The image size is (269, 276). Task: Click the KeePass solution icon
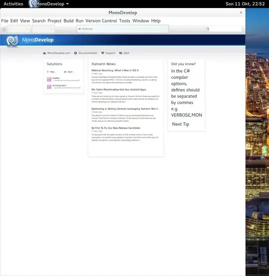tap(49, 79)
